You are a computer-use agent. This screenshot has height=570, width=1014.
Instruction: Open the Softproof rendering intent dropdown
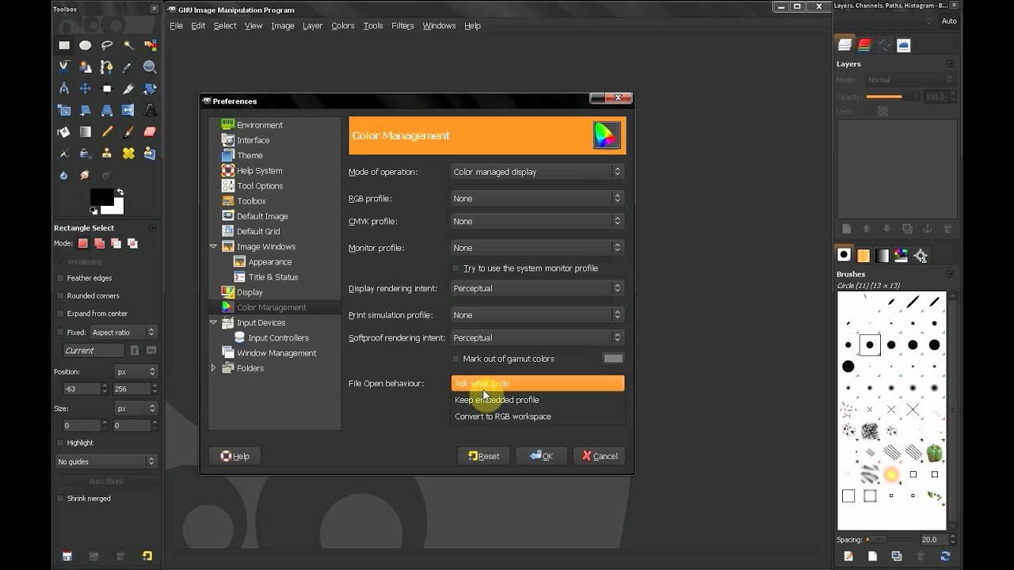[x=537, y=337]
